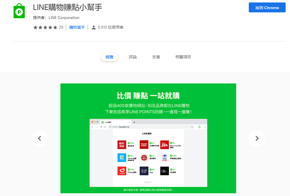The width and height of the screenshot is (290, 196).
Task: Click the Carrefour logo in preview
Action: point(165,158)
